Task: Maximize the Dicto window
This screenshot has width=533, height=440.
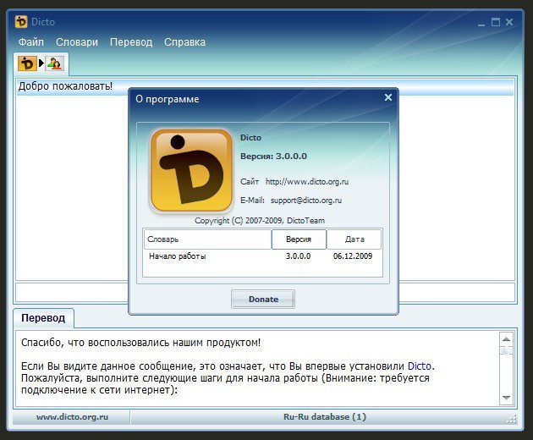Action: click(x=496, y=22)
